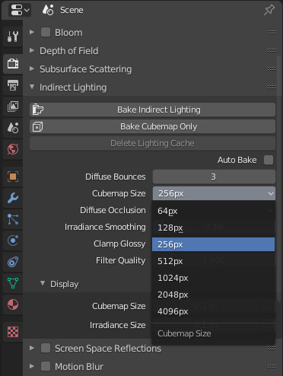Open the Modifier properties wrench tab
The image size is (283, 376).
pyautogui.click(x=13, y=198)
